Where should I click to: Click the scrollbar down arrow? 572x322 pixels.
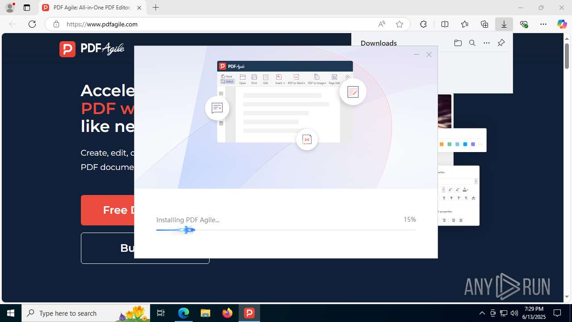coord(567,297)
